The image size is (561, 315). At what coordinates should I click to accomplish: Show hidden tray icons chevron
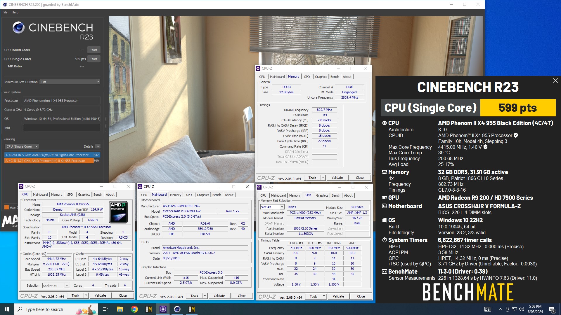(x=500, y=309)
